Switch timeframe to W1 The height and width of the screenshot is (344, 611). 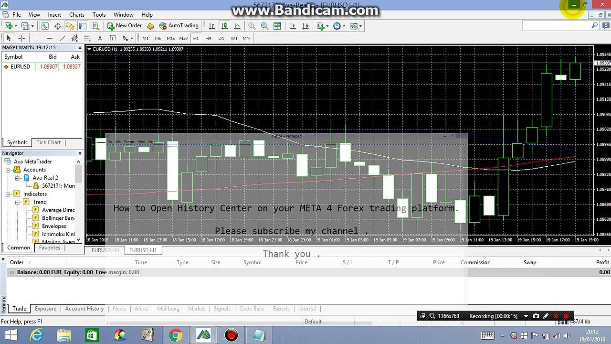tap(234, 38)
